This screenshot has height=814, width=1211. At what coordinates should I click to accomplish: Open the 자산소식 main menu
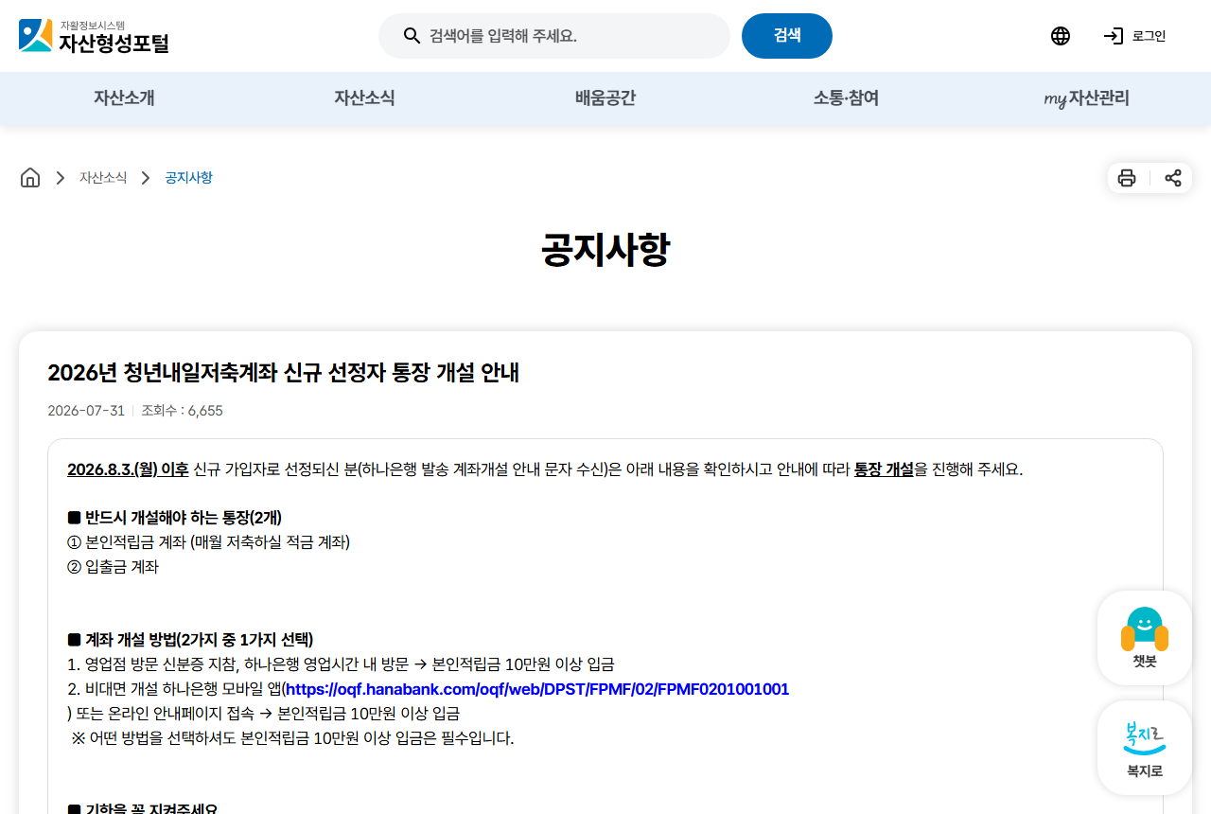coord(364,98)
